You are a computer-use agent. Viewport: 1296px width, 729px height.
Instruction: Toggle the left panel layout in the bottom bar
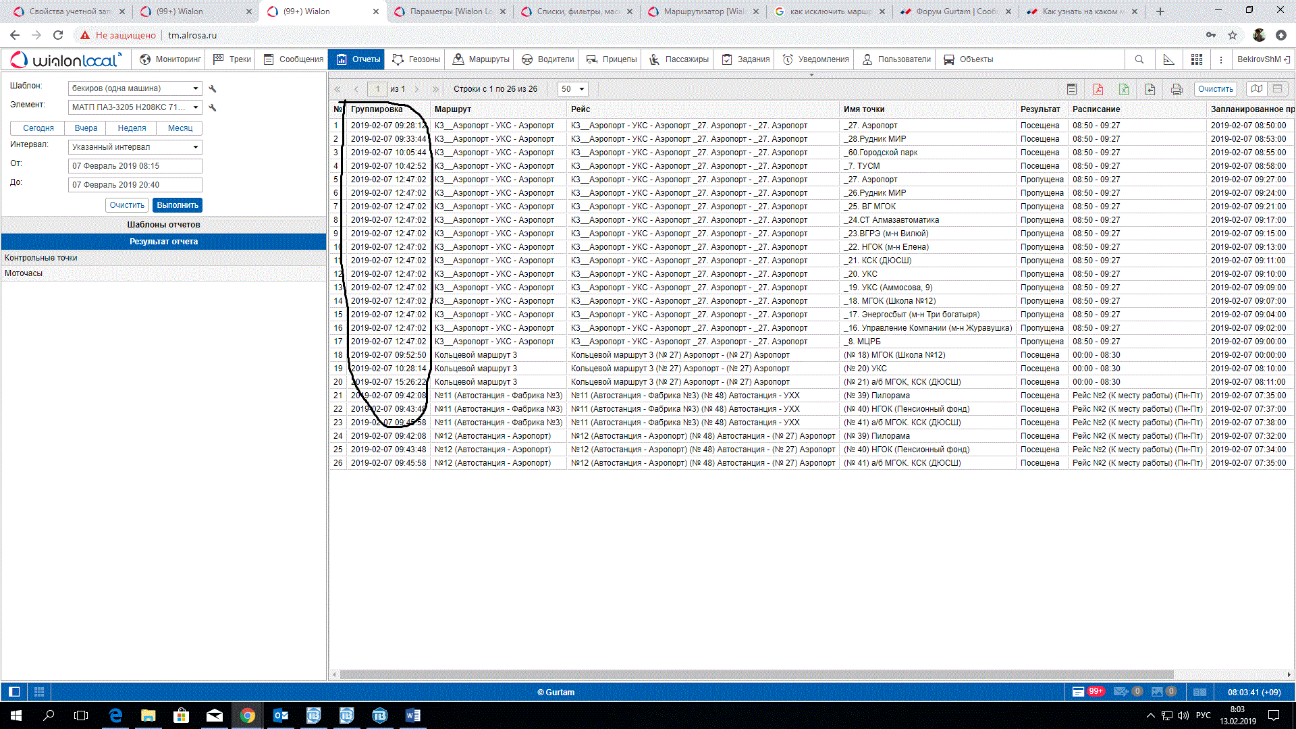pos(14,691)
